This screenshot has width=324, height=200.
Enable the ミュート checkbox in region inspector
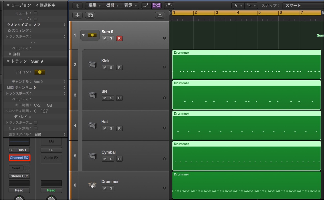pyautogui.click(x=36, y=13)
